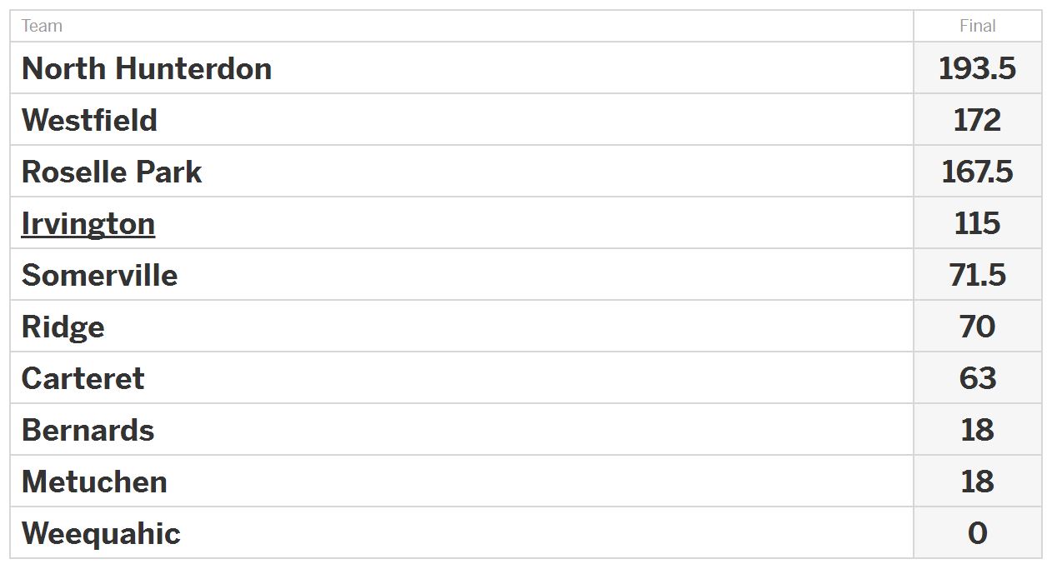Image resolution: width=1052 pixels, height=569 pixels.
Task: Select the Bernards team name
Action: [88, 430]
